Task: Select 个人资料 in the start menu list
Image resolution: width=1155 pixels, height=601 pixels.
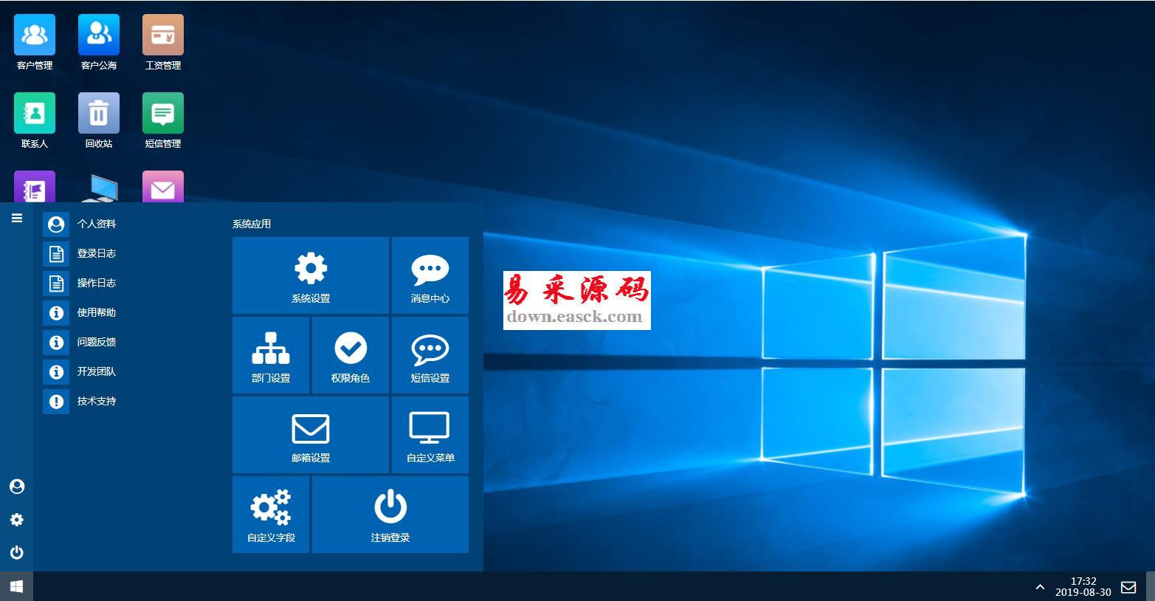Action: [x=96, y=224]
